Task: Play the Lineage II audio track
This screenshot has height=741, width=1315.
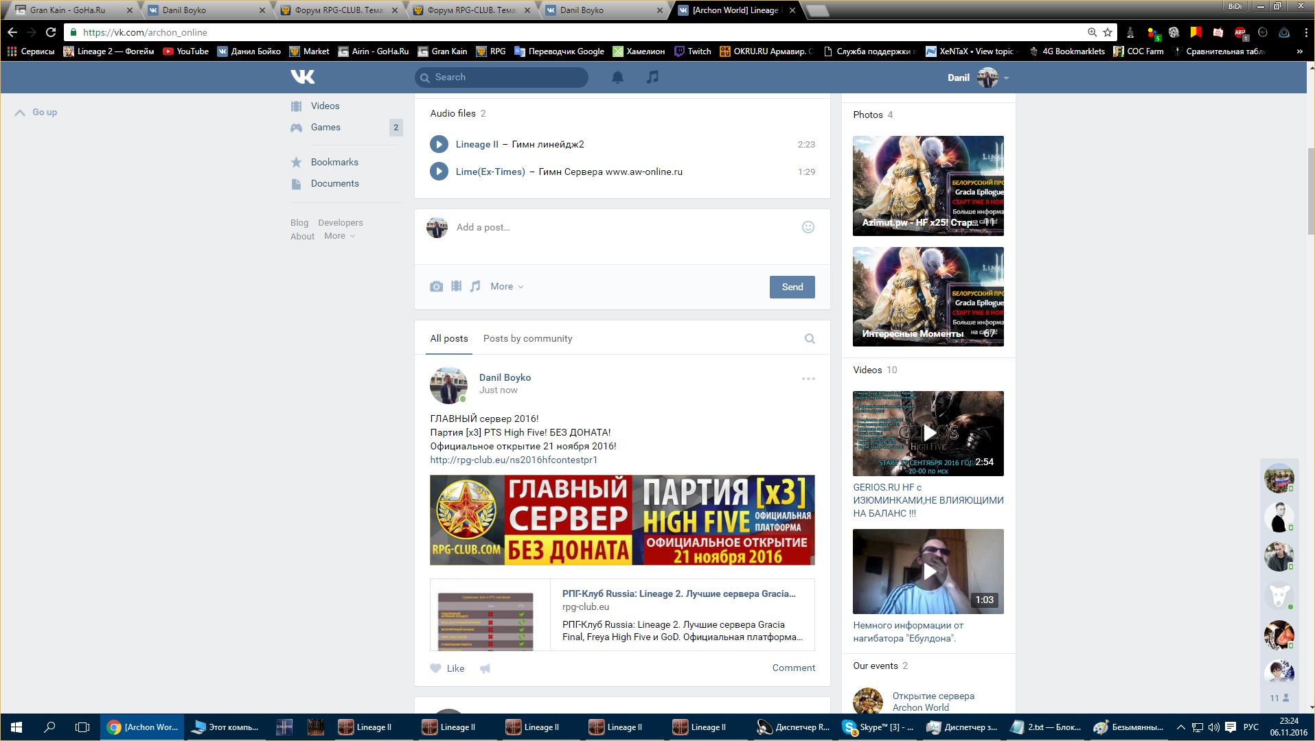Action: tap(439, 144)
